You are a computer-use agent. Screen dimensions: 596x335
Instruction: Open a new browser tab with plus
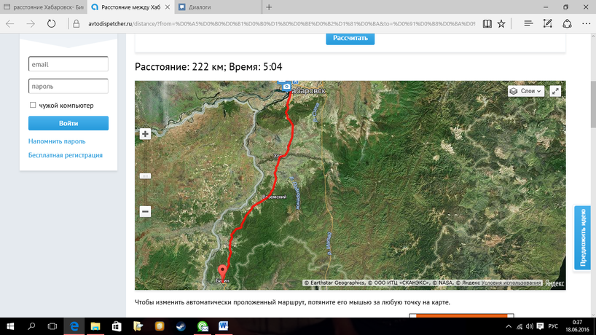tap(269, 7)
